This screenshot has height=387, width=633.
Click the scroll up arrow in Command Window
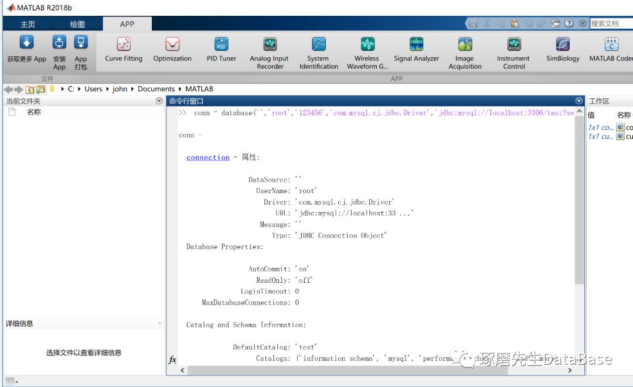(580, 111)
